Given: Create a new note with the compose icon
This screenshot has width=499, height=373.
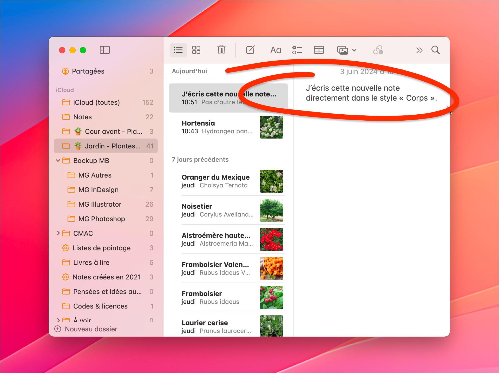Looking at the screenshot, I should (250, 50).
